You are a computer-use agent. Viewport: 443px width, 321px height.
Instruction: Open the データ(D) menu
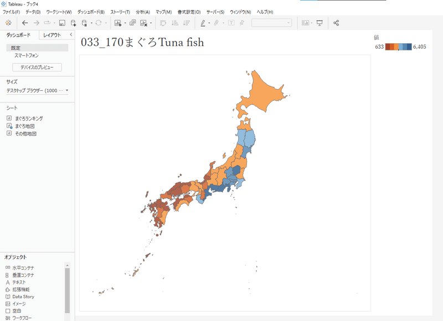(33, 12)
